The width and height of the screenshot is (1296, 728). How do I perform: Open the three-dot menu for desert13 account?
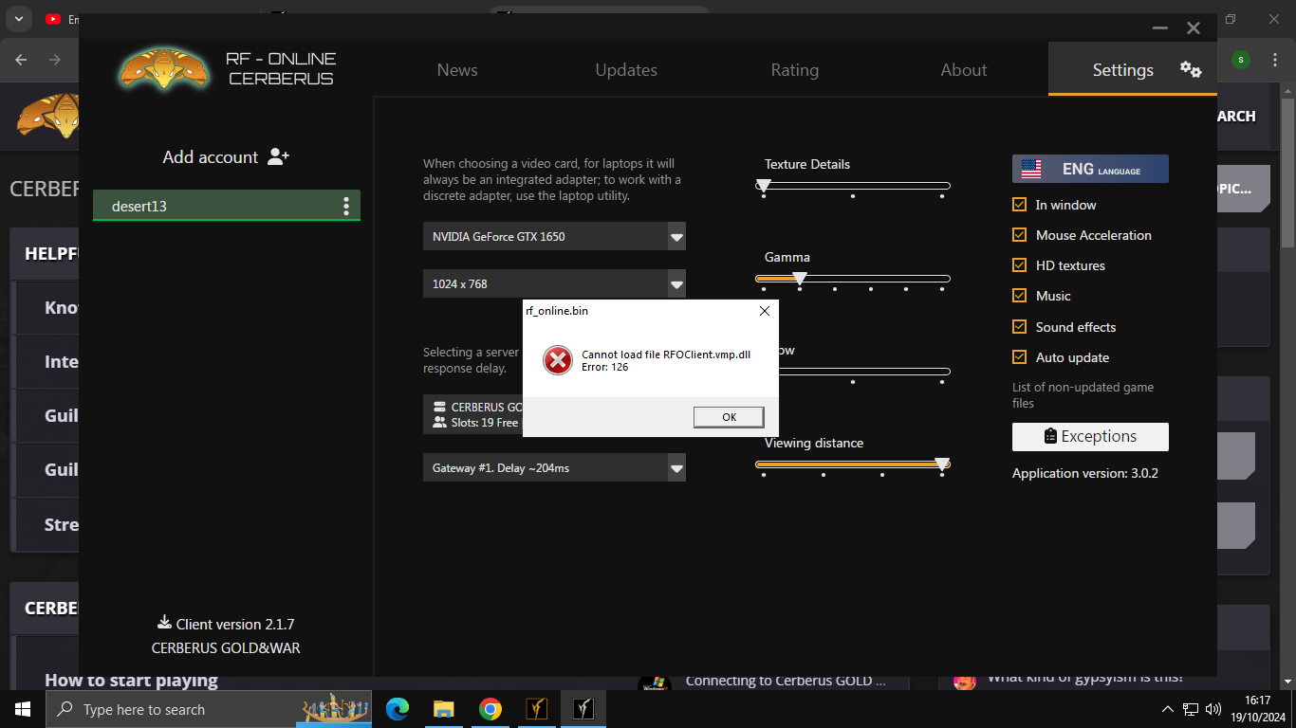tap(346, 206)
